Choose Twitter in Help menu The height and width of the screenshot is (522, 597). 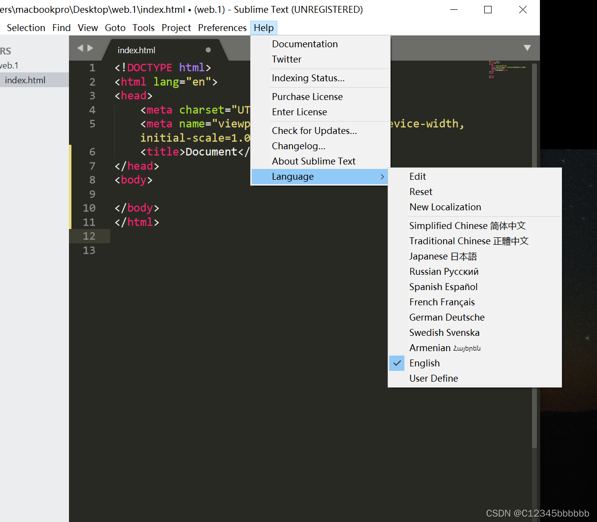[320, 59]
